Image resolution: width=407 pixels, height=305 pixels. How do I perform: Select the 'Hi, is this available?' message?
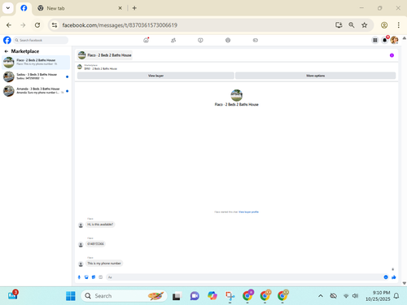[100, 224]
